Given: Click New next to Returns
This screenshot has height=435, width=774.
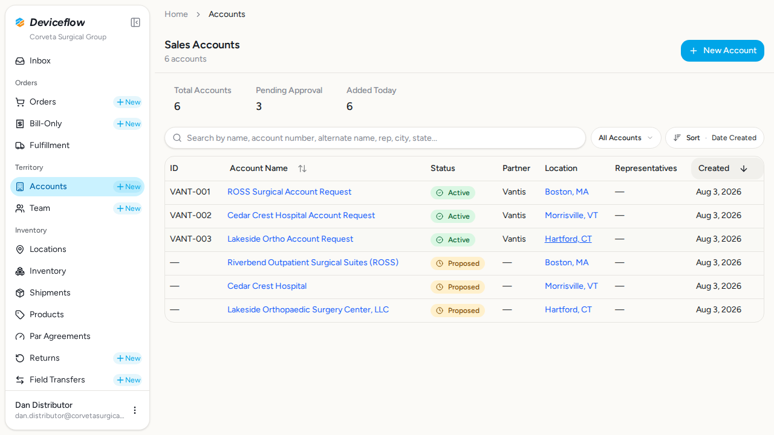Looking at the screenshot, I should pos(128,358).
